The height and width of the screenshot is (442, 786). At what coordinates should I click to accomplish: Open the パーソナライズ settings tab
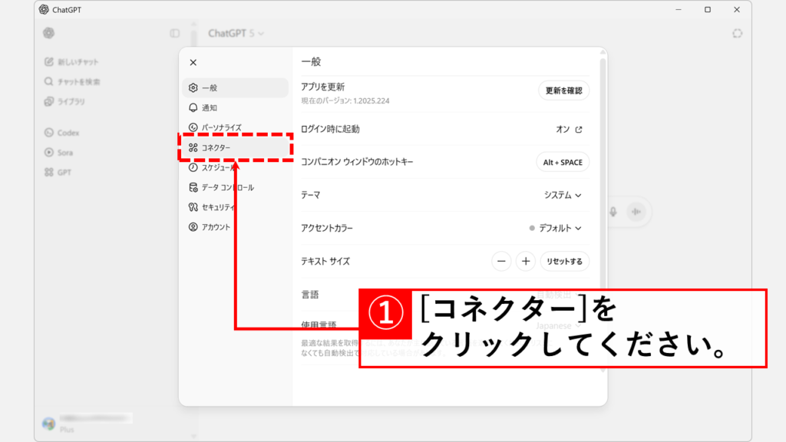pos(235,127)
